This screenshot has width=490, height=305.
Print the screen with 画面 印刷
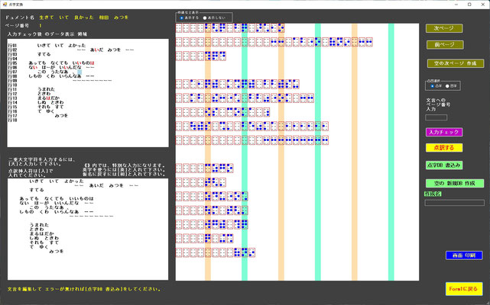point(464,255)
